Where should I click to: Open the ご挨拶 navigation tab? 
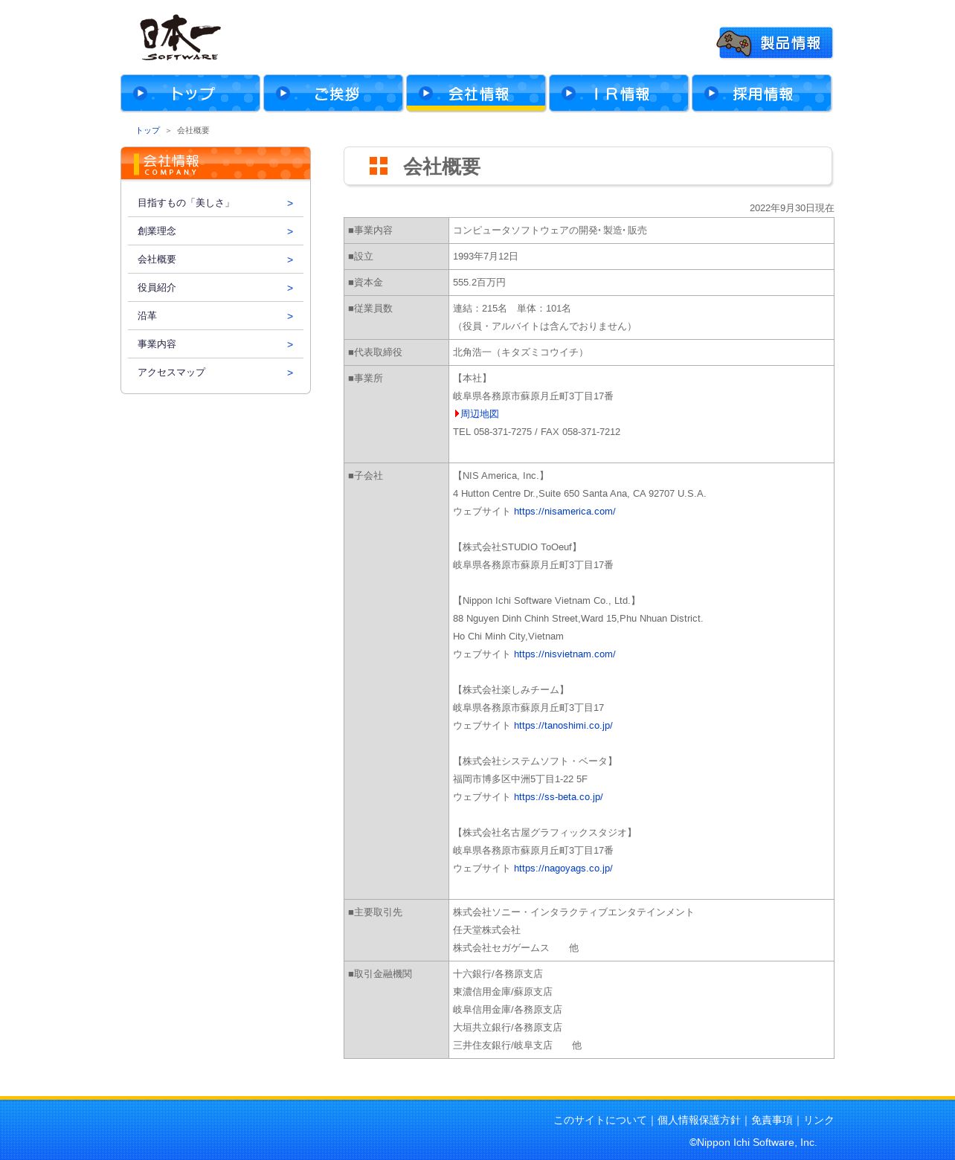333,93
